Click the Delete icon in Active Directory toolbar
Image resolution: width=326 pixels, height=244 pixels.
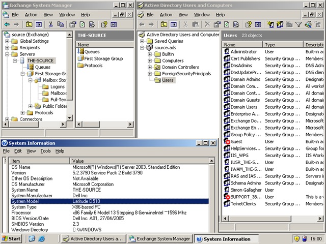206,24
